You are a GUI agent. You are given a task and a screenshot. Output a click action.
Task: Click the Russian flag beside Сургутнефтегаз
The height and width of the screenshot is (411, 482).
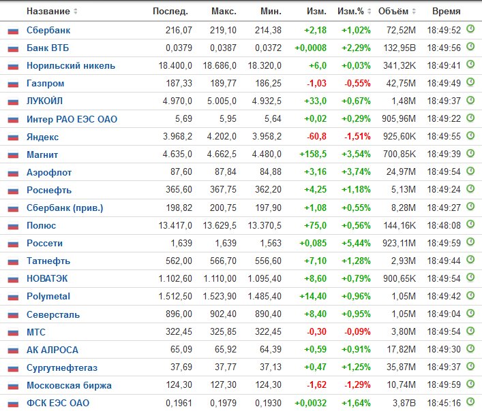pyautogui.click(x=13, y=368)
